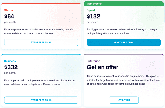The height and width of the screenshot is (108, 165).
Task: Select the Business plan description text
Action: (39, 82)
